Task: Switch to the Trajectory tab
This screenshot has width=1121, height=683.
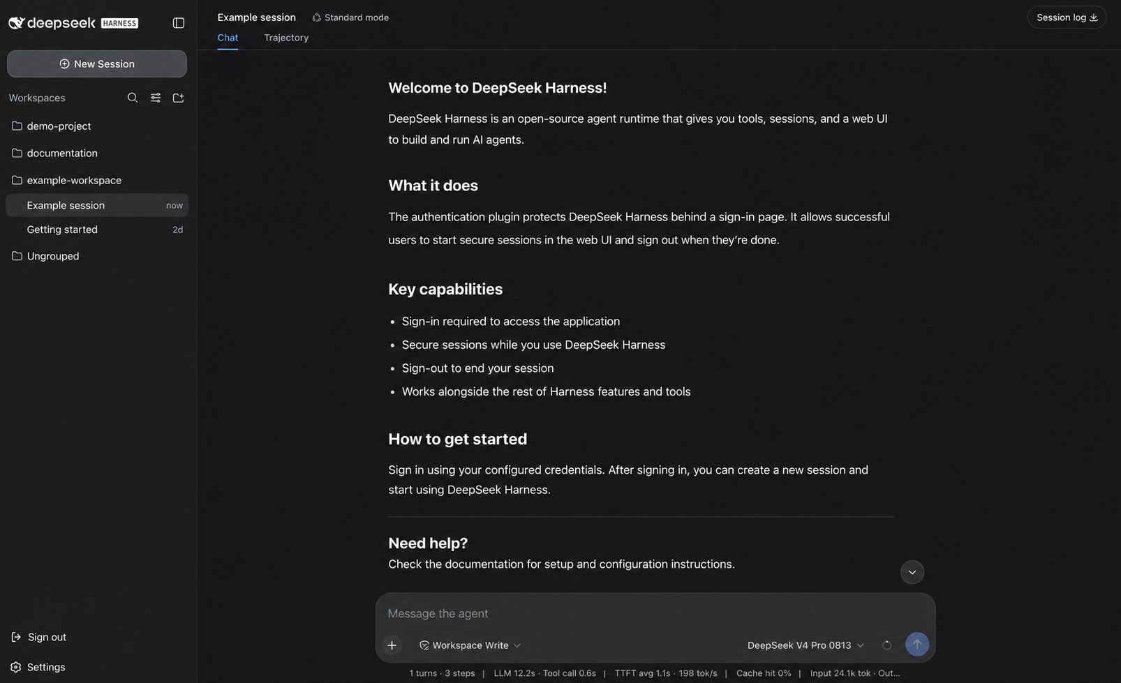Action: tap(286, 38)
